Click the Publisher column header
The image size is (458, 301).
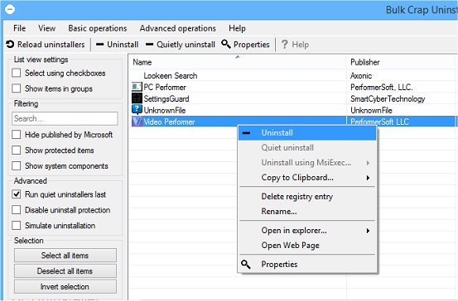click(x=401, y=62)
